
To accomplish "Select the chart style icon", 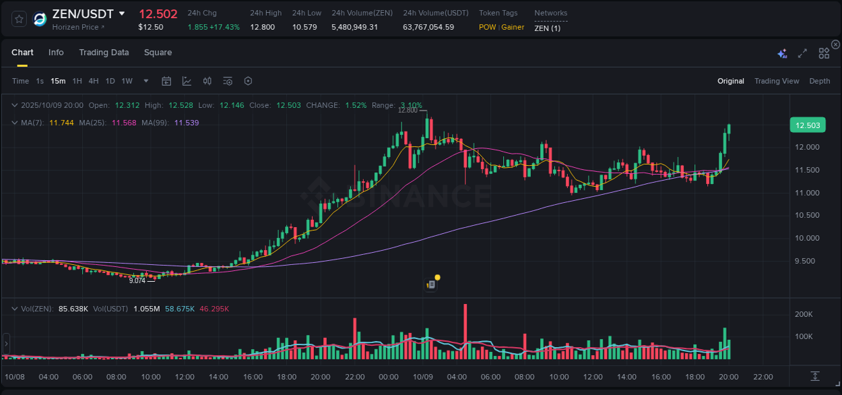I will (185, 80).
